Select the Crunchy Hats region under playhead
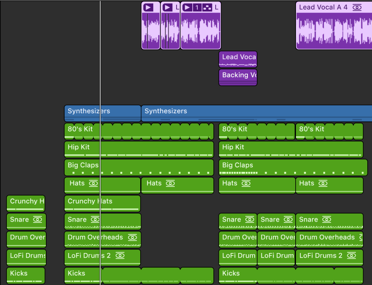This screenshot has width=372, height=285. [x=102, y=203]
